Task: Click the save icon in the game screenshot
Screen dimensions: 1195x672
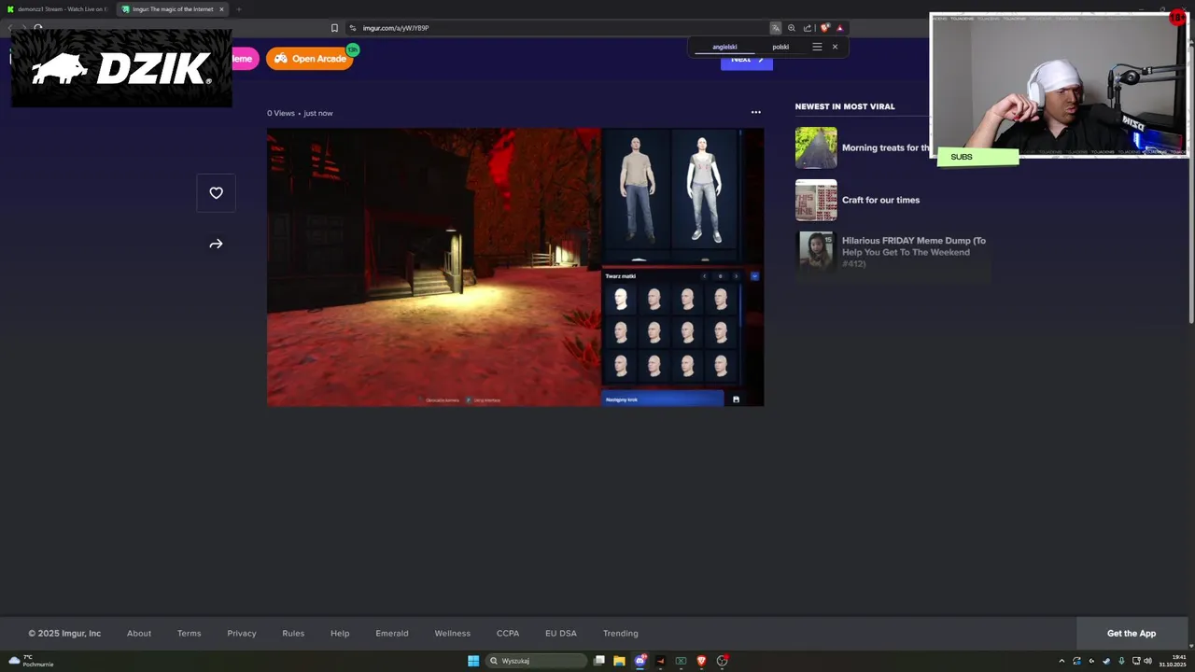Action: (736, 399)
